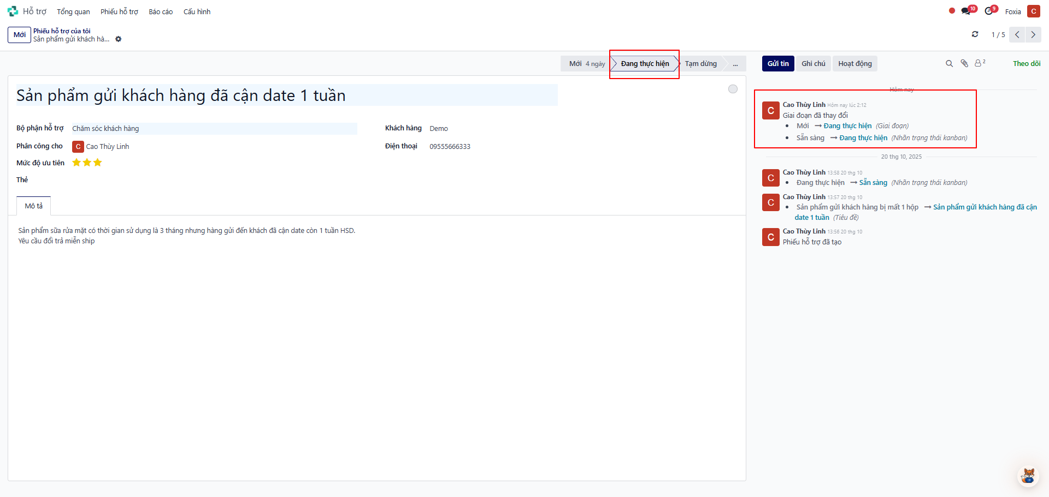The image size is (1049, 497).
Task: Click the Bộ phận hỗ trợ field
Action: point(214,129)
